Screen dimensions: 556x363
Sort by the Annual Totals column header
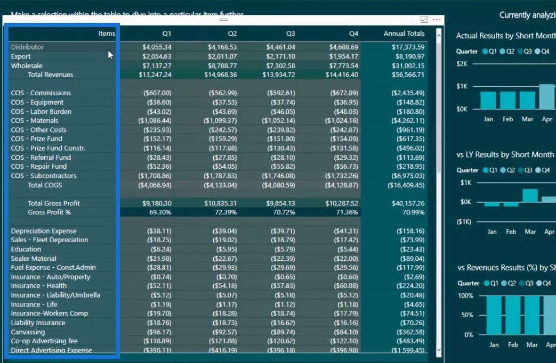[x=404, y=34]
